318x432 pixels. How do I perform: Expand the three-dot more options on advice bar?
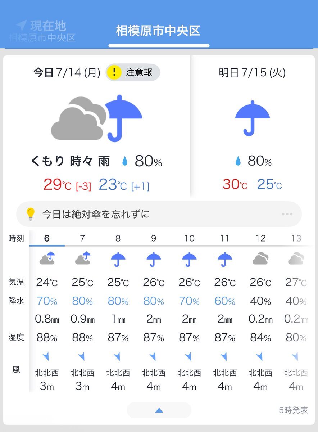click(x=287, y=214)
